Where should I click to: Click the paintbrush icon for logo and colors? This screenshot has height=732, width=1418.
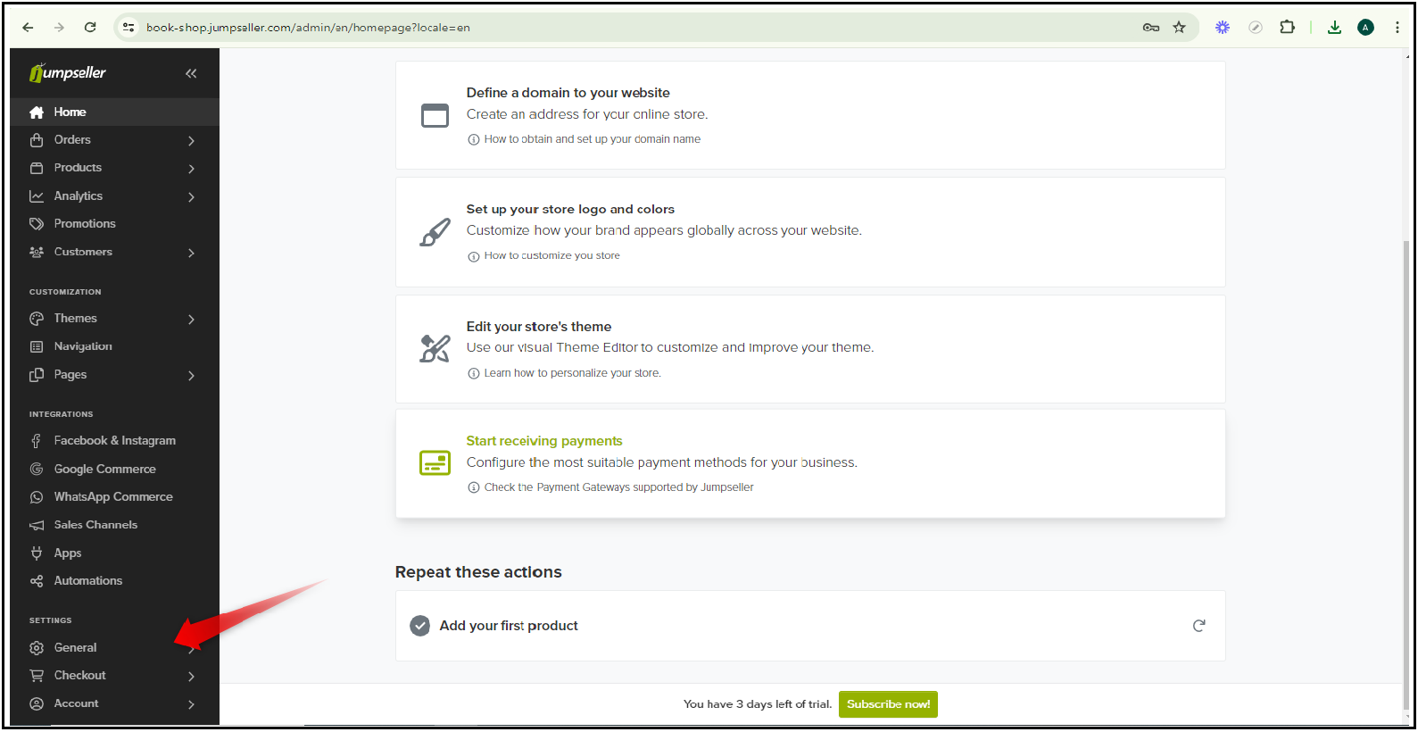pos(435,233)
